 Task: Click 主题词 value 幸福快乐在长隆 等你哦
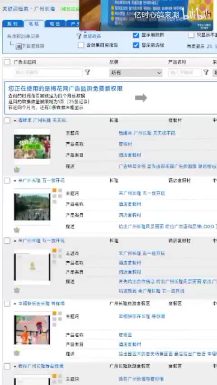142,316
